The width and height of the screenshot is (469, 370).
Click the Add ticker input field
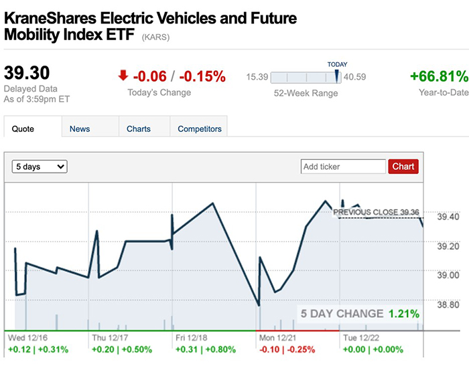pos(344,166)
